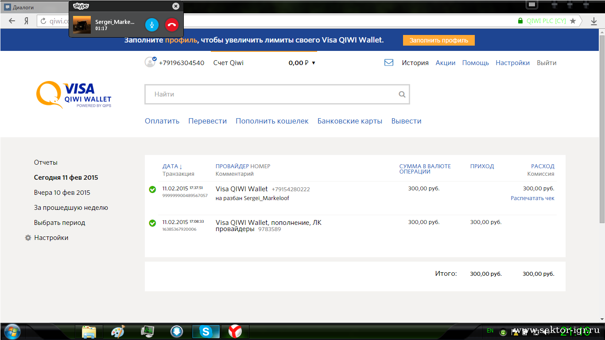
Task: Click user profile avatar icon
Action: pyautogui.click(x=150, y=62)
